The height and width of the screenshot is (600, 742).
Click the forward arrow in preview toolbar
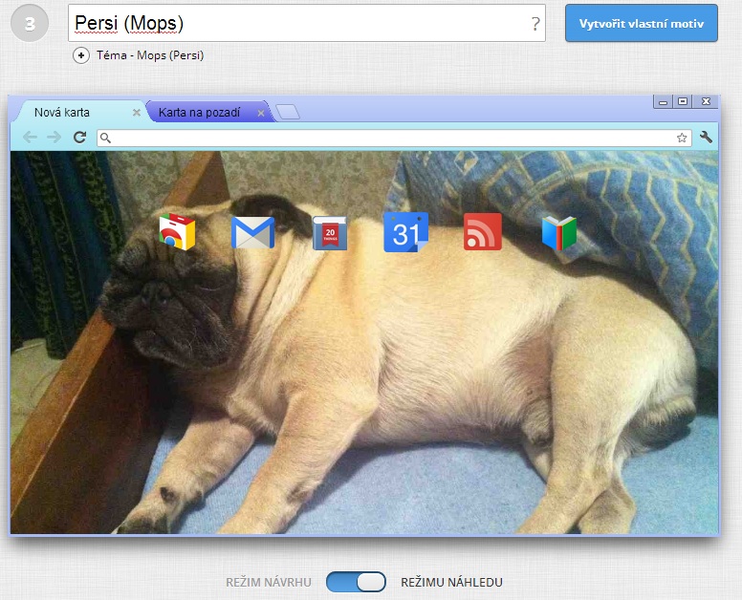[55, 138]
